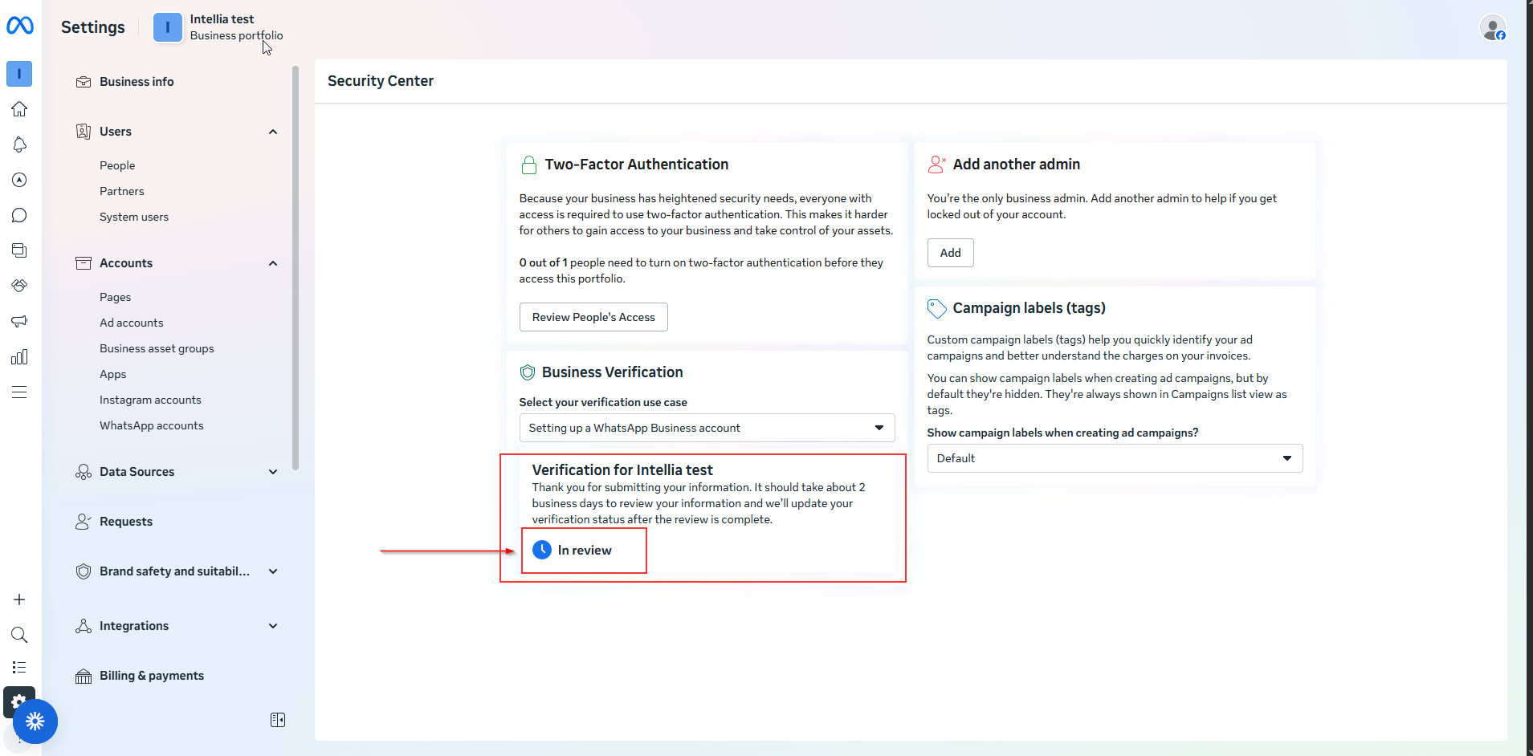Image resolution: width=1533 pixels, height=756 pixels.
Task: Open the verification use case dropdown
Action: (707, 428)
